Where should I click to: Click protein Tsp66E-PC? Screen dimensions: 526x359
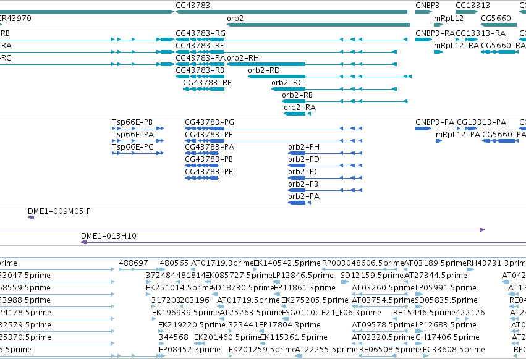tap(138, 153)
